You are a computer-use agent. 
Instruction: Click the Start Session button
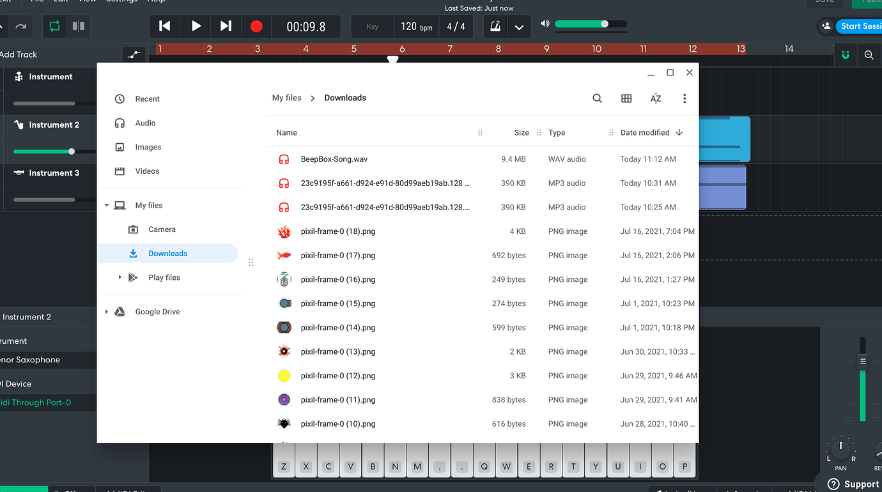tap(860, 26)
